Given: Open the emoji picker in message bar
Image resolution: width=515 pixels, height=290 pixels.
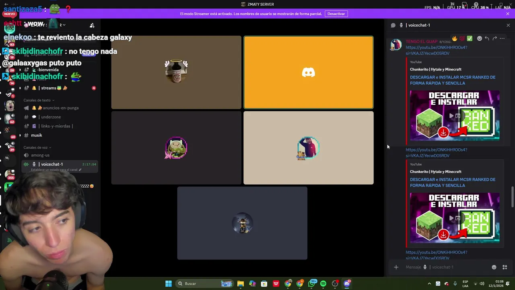Looking at the screenshot, I should 494,267.
